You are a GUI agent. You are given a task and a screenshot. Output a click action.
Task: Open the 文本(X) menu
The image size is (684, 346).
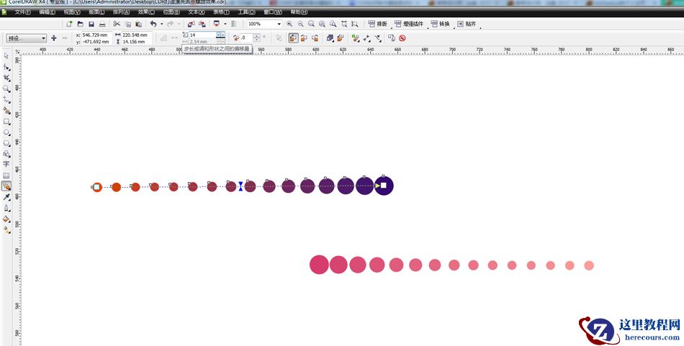(197, 12)
